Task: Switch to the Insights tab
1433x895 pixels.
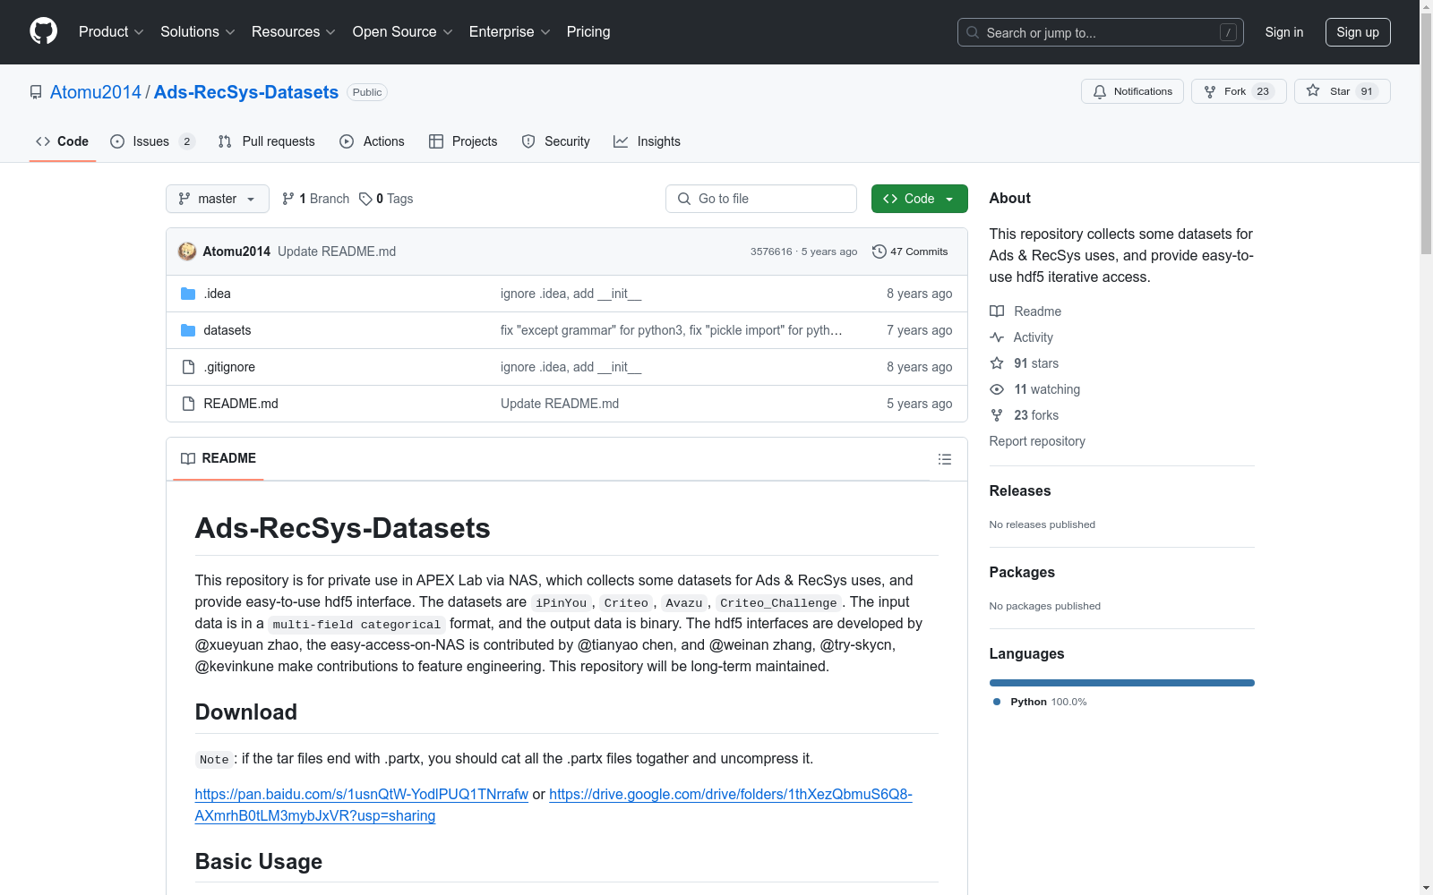Action: (x=647, y=141)
